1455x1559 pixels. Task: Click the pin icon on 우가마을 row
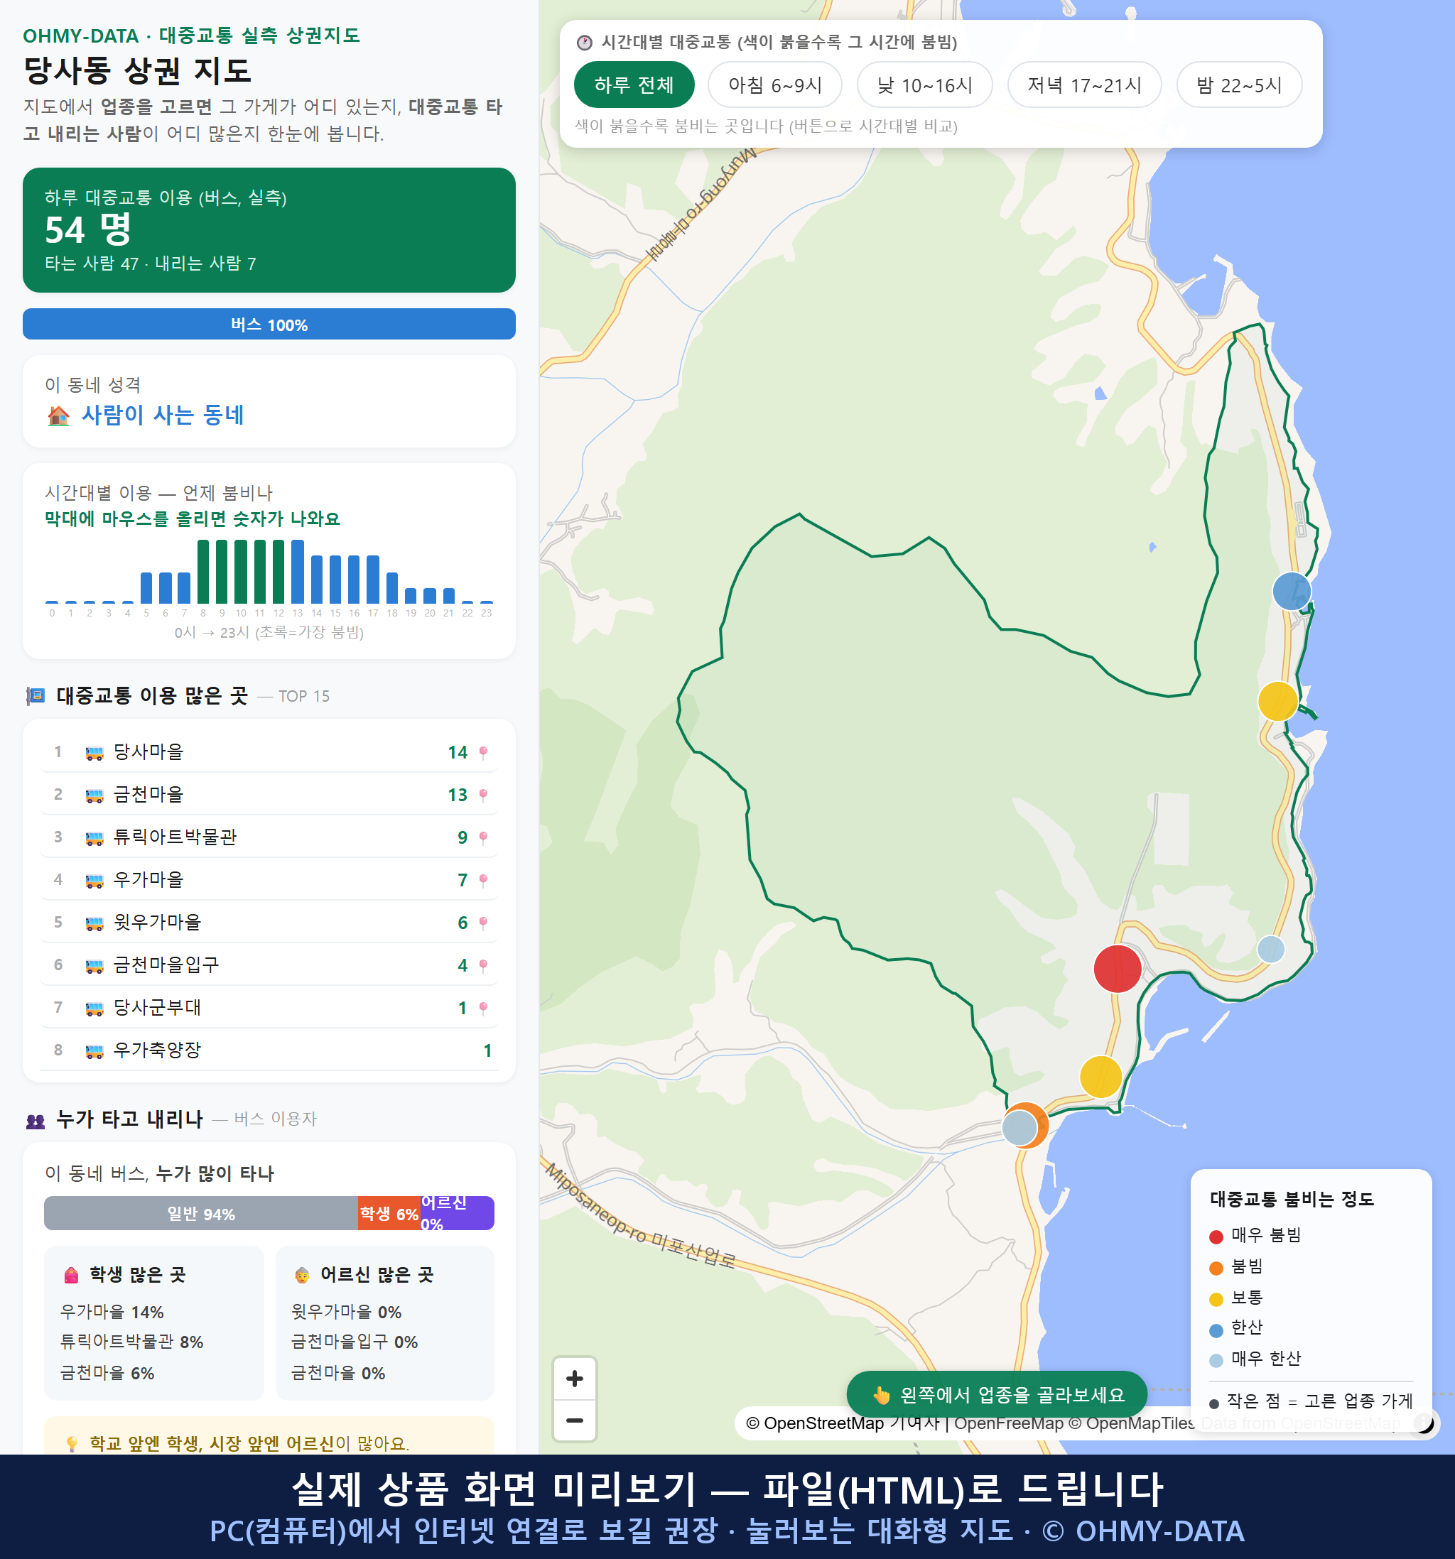483,880
